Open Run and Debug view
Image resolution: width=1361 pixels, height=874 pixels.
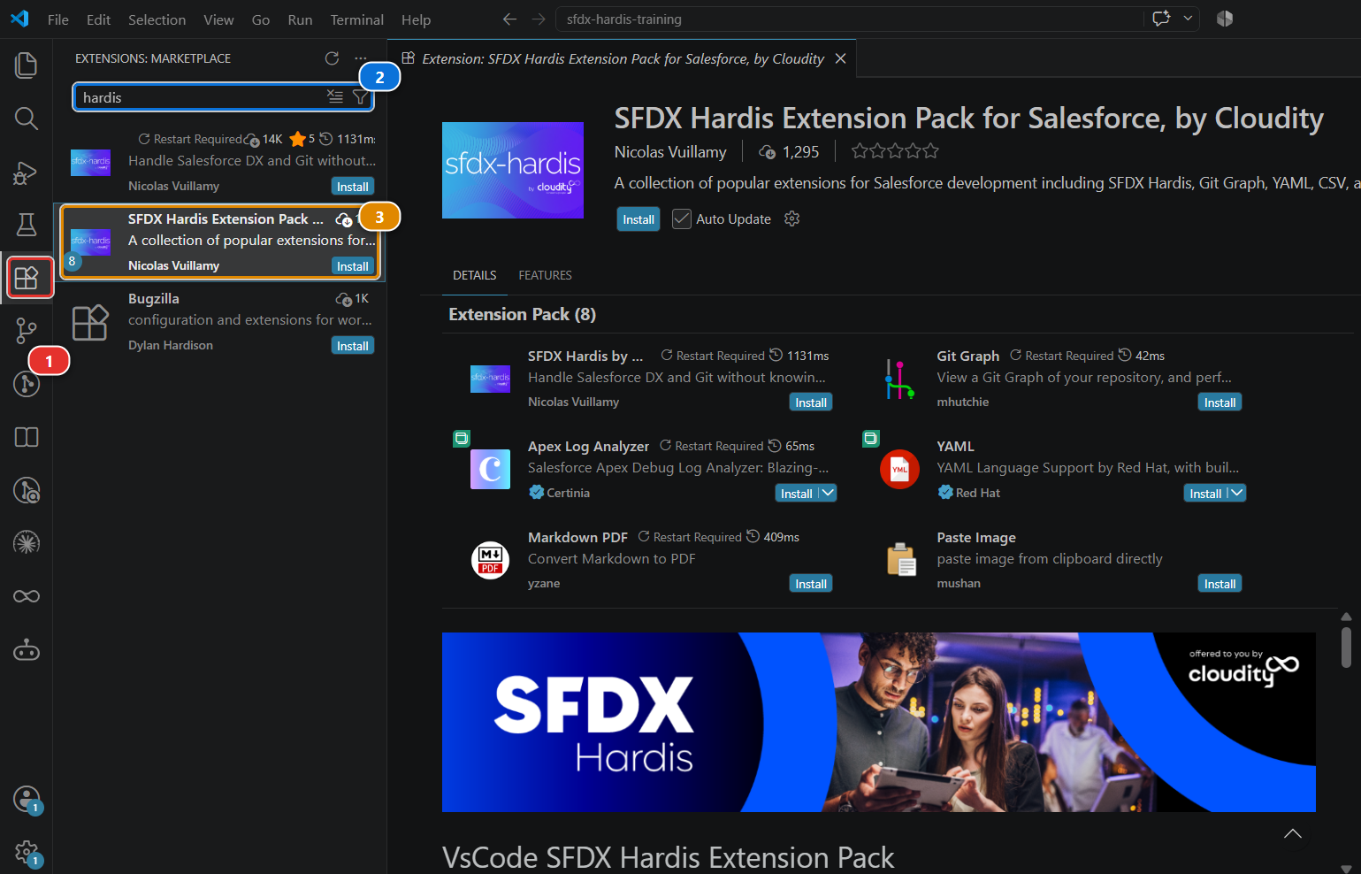click(27, 172)
